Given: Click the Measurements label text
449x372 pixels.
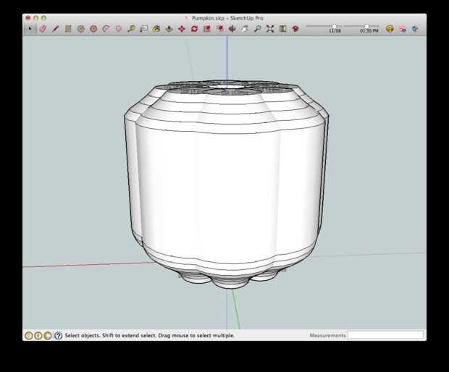Looking at the screenshot, I should pyautogui.click(x=327, y=335).
